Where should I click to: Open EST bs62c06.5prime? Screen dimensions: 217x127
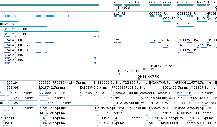(x=178, y=98)
